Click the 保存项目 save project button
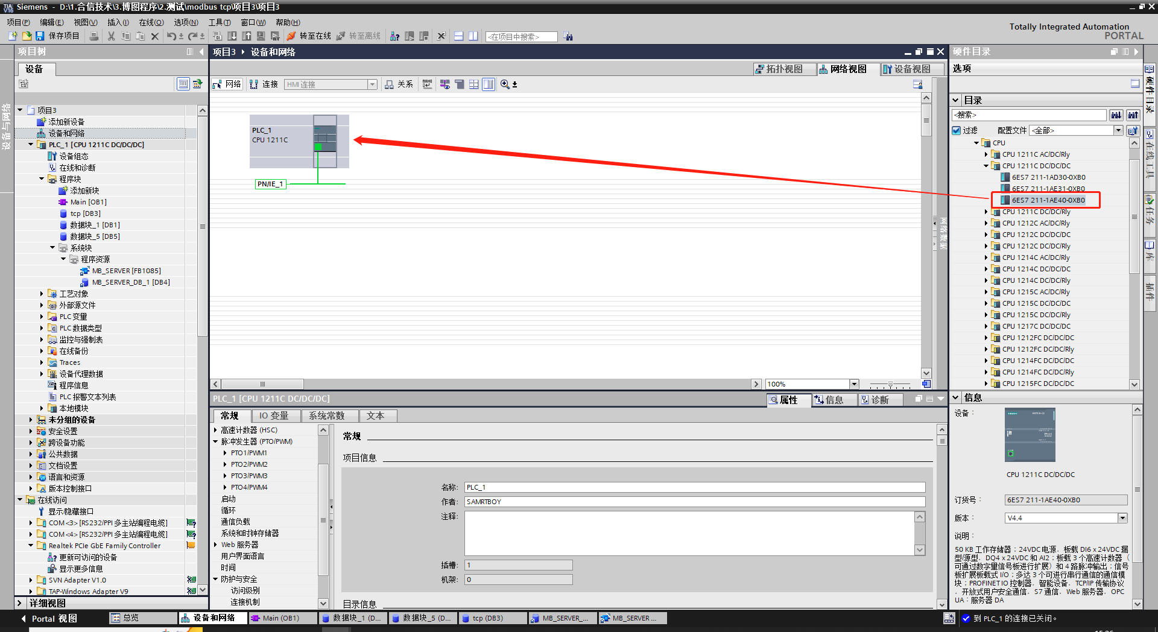 click(x=59, y=36)
